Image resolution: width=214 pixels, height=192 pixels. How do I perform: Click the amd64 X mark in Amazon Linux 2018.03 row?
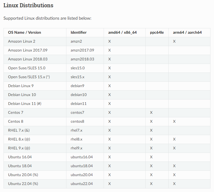(110, 59)
